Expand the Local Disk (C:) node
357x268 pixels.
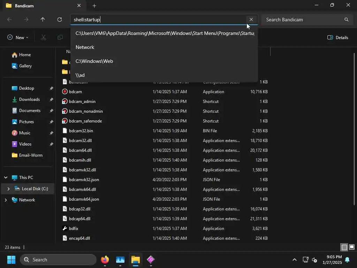[8, 189]
